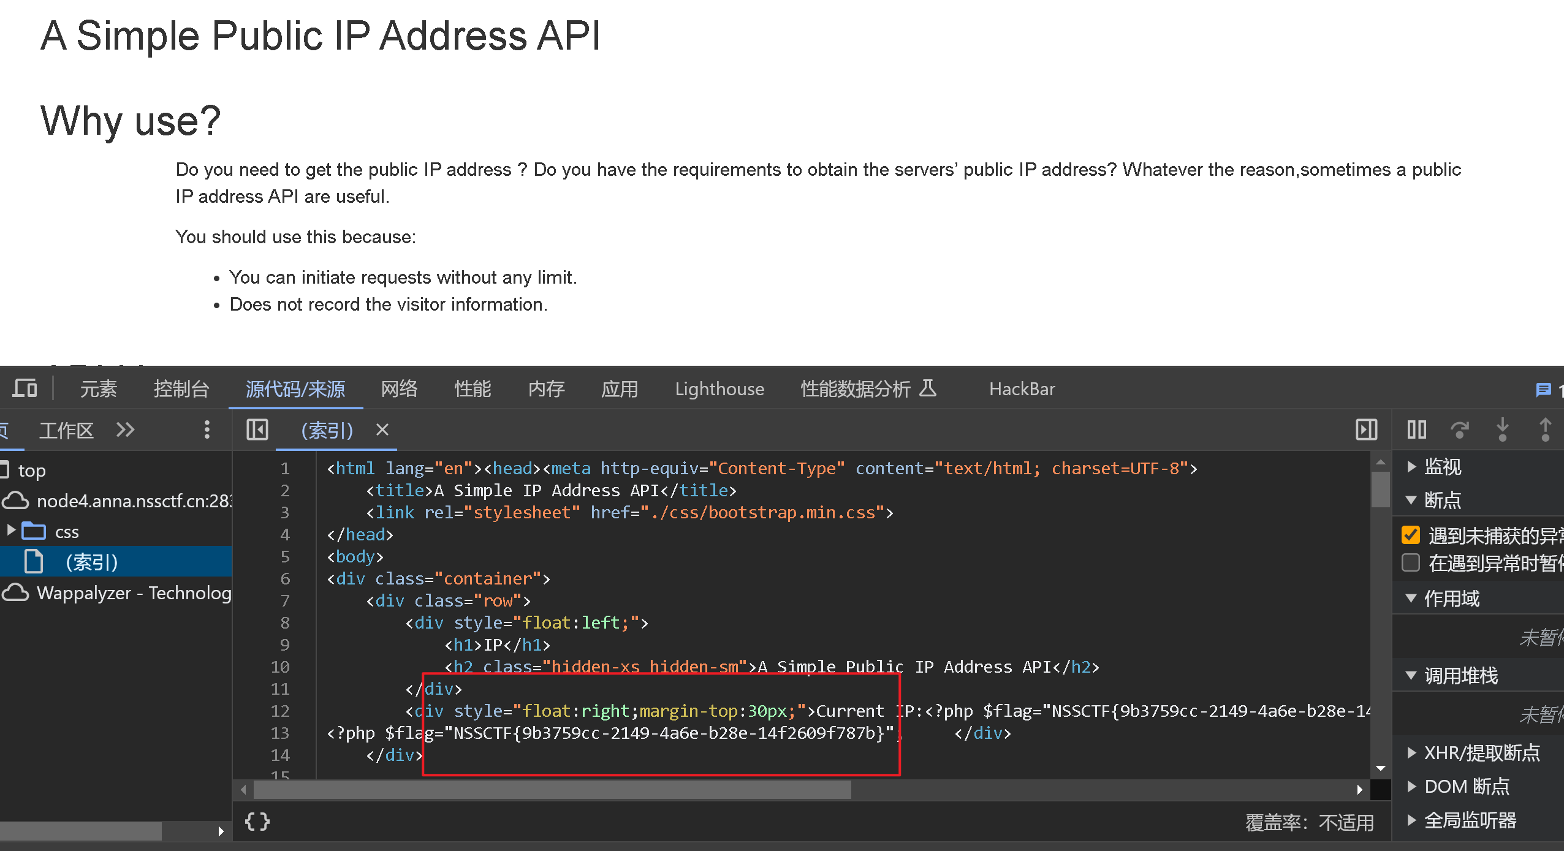Screen dimensions: 1564x851
Task: Hide the debugger sidebar panel icon
Action: coord(1366,429)
